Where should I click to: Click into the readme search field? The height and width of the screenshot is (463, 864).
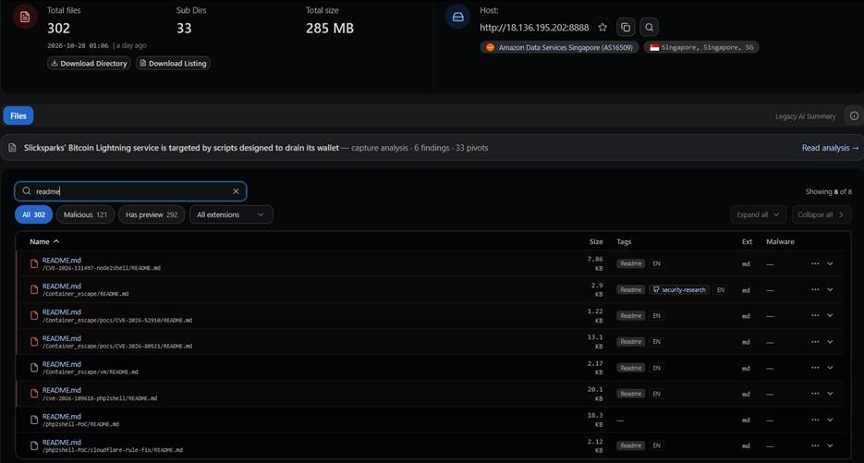coord(130,191)
